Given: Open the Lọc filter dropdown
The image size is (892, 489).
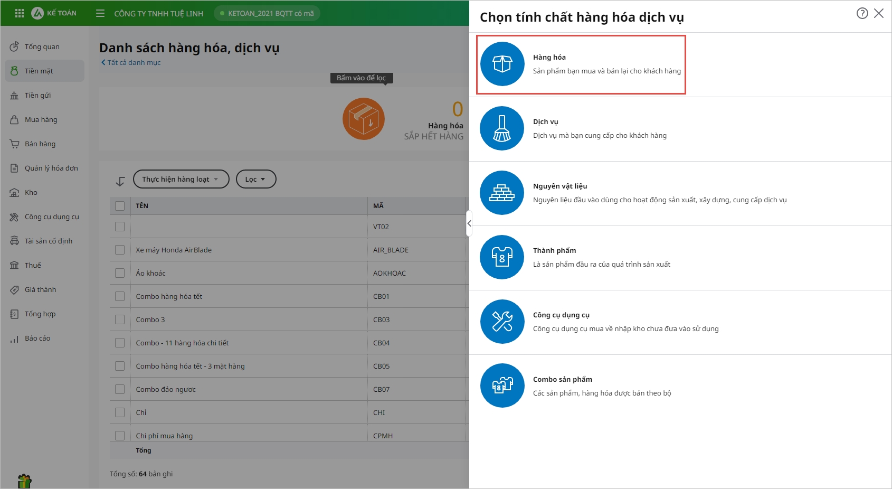Looking at the screenshot, I should coord(255,179).
